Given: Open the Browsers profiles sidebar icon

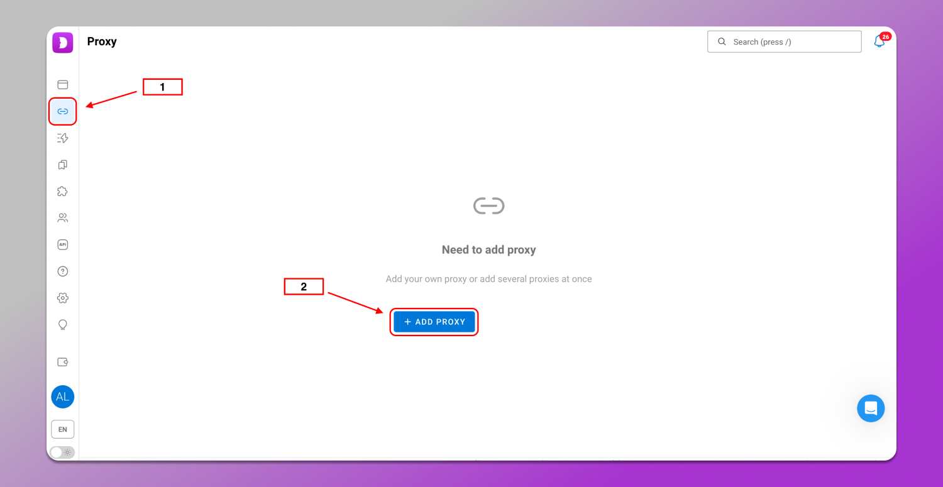Looking at the screenshot, I should point(63,85).
